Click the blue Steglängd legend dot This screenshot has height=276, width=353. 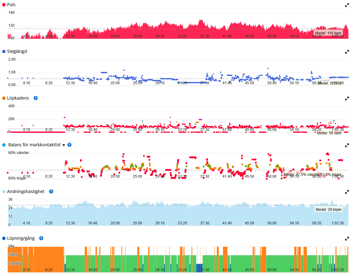4,52
